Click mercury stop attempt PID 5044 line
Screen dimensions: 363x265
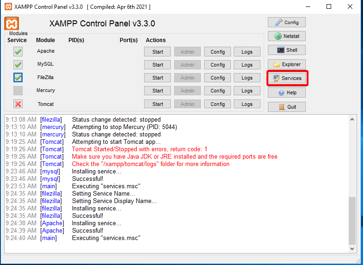pos(124,127)
